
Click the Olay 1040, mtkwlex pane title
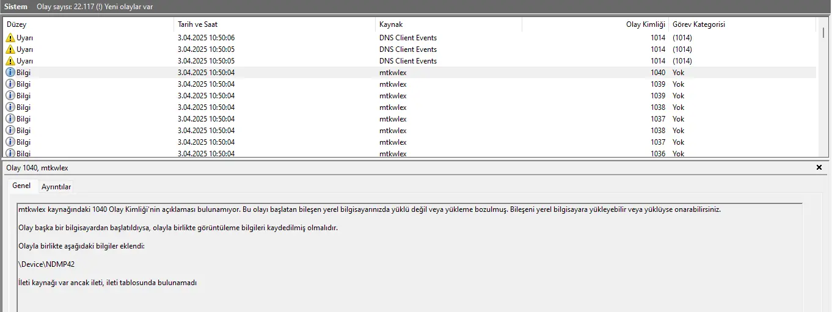tap(37, 167)
